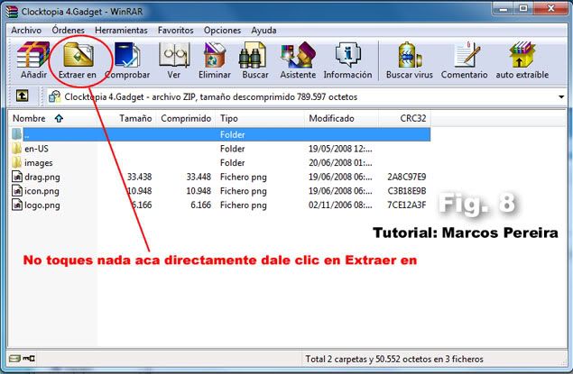The width and height of the screenshot is (573, 374).
Task: Open the Opciones menu
Action: 222,30
